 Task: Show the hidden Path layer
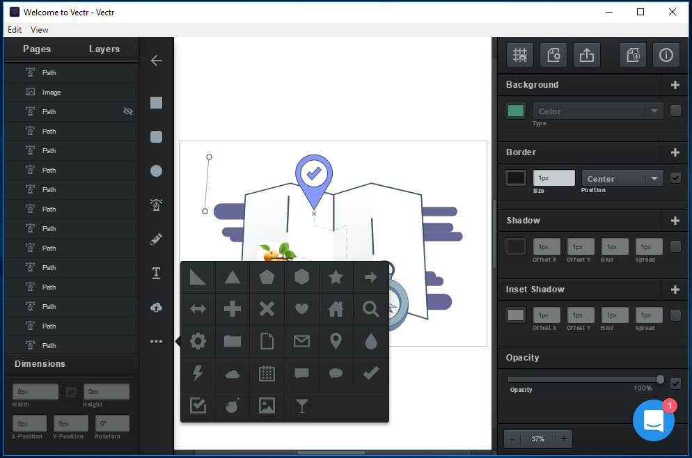click(x=128, y=111)
